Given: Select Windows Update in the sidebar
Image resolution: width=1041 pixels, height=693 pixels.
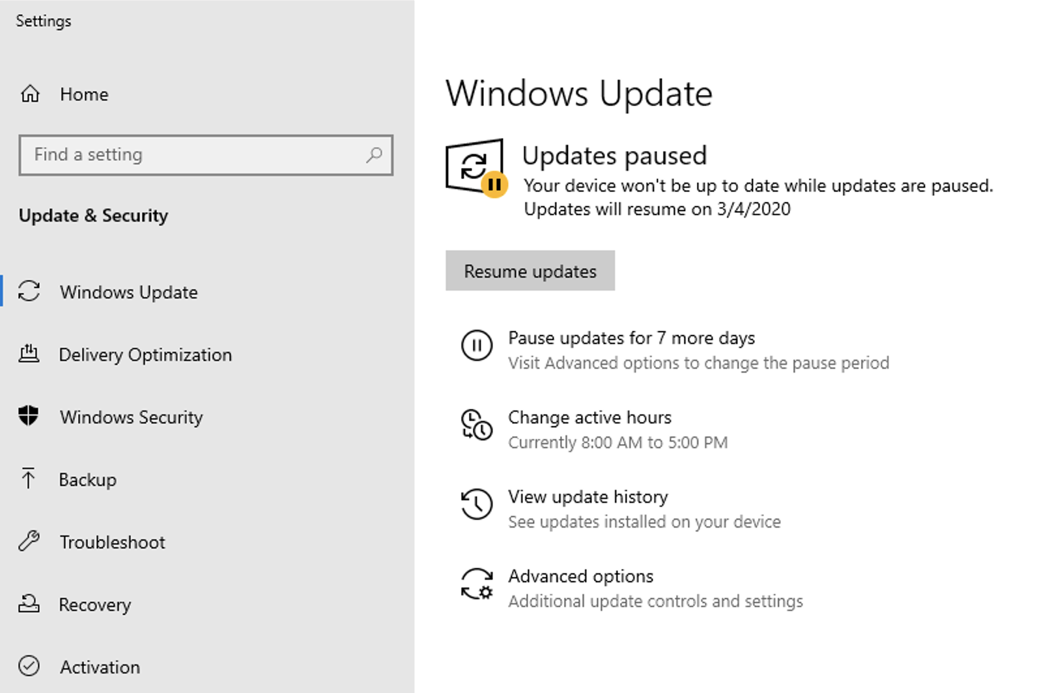Looking at the screenshot, I should click(x=128, y=292).
